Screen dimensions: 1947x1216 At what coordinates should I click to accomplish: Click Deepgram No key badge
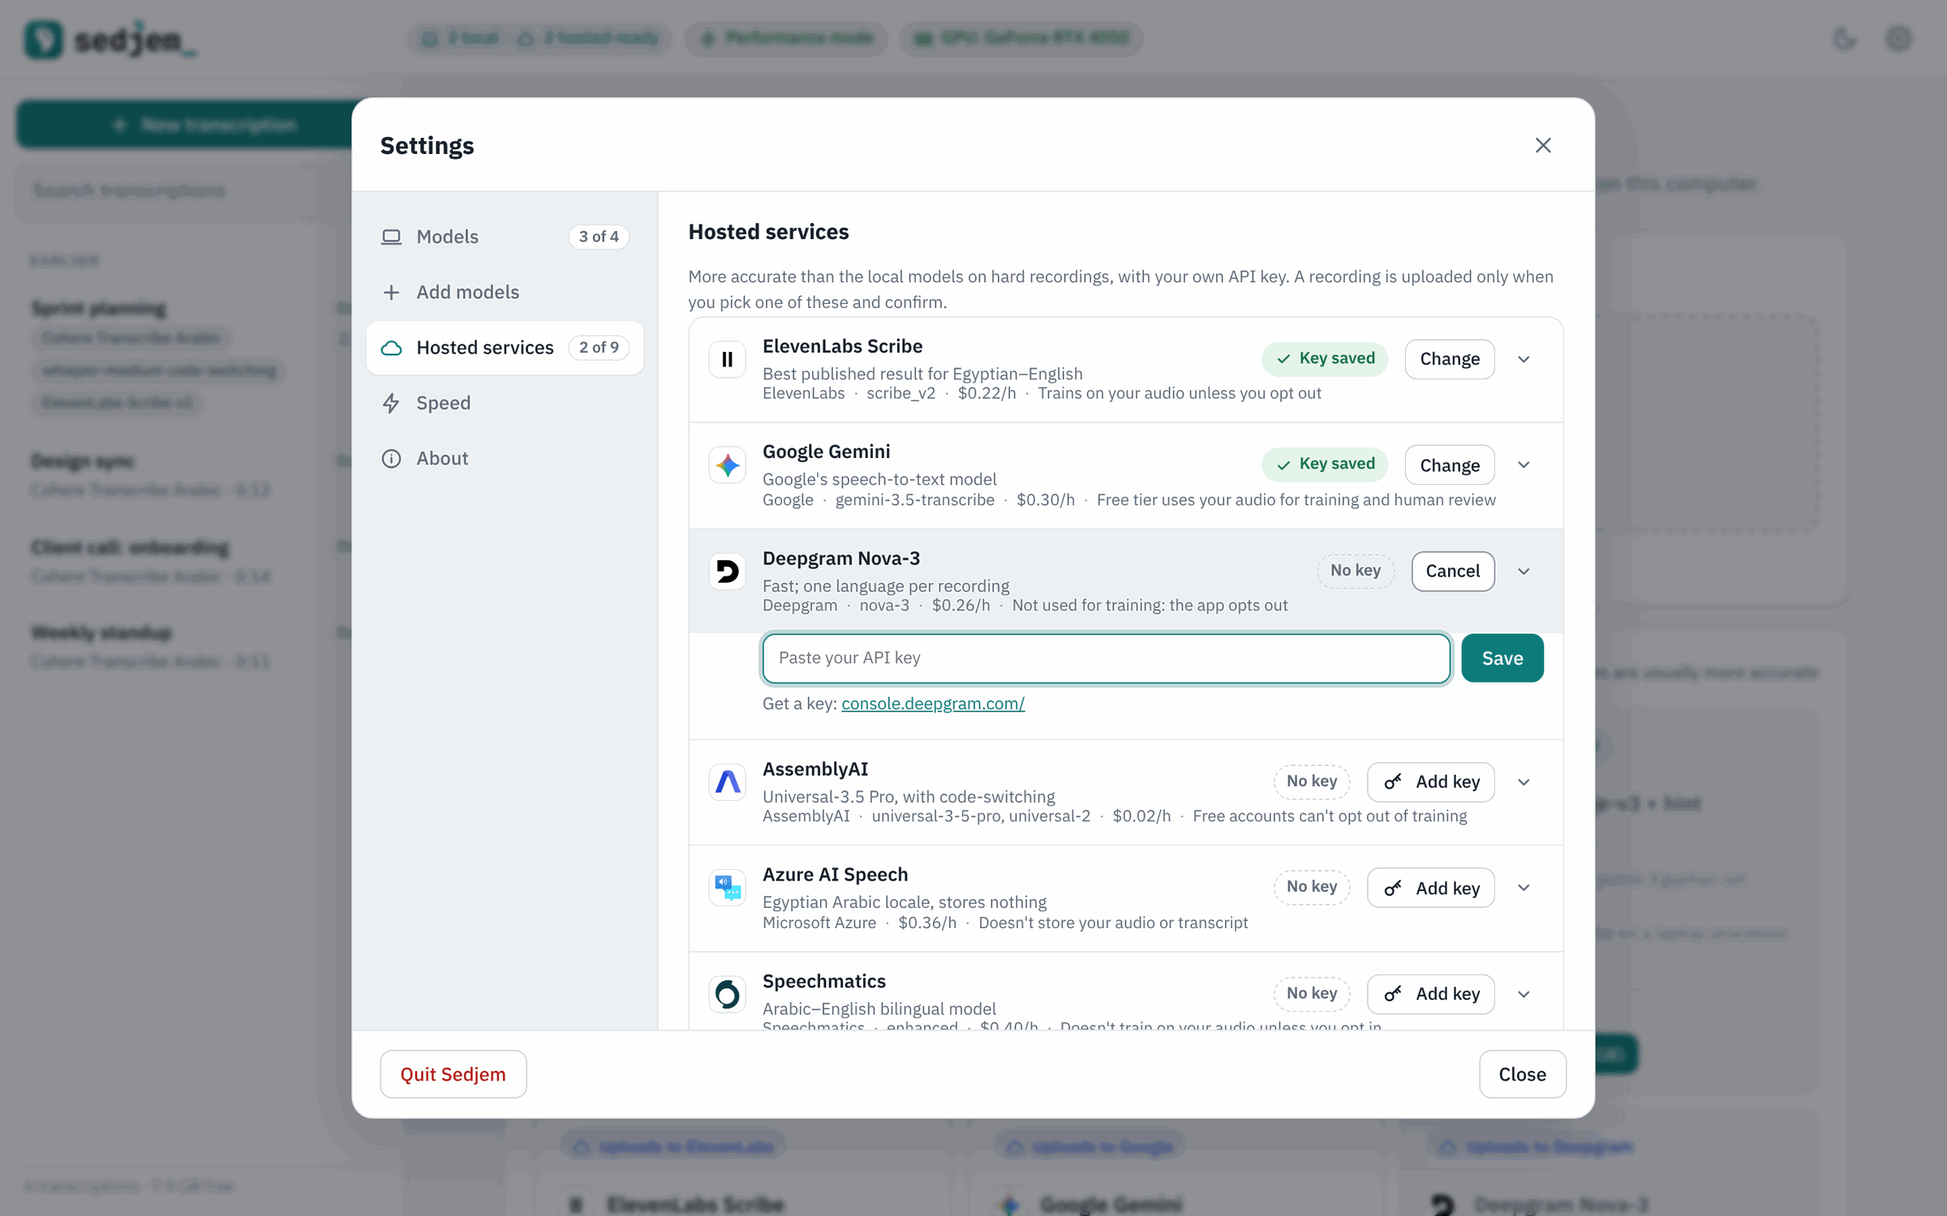(1355, 571)
